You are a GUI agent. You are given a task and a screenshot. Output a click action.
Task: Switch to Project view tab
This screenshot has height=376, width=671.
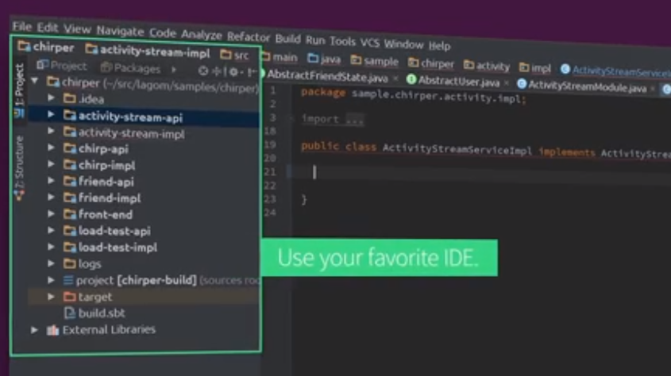[x=62, y=65]
